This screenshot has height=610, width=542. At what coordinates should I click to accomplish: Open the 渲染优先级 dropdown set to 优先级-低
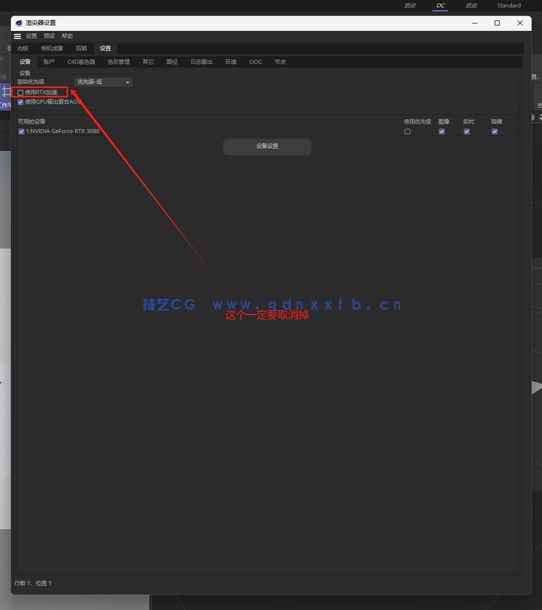(103, 82)
